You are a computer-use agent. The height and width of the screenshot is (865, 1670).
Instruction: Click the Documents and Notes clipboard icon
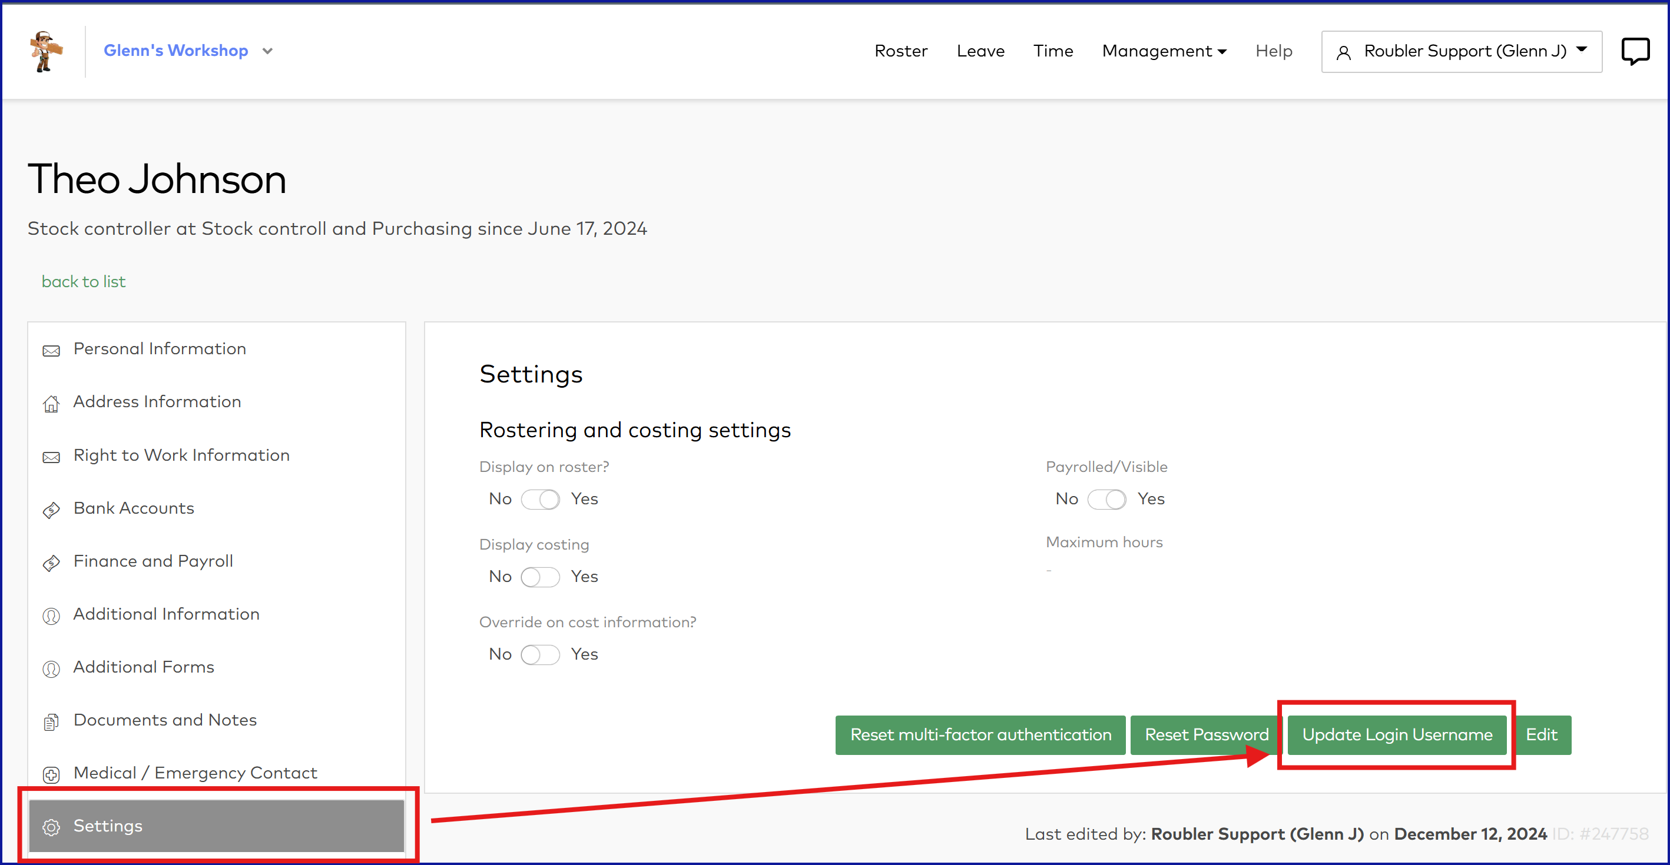coord(51,722)
